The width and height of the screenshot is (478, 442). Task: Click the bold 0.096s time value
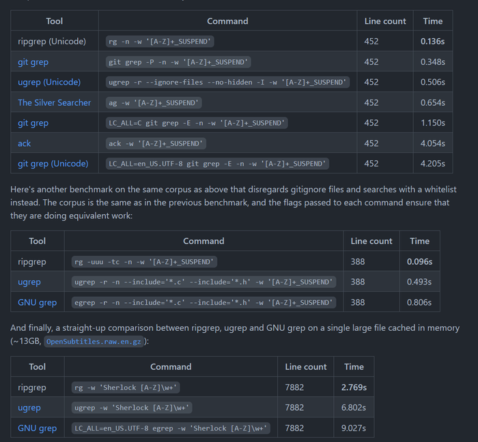[x=419, y=261]
